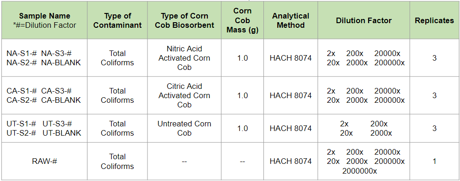Click the Type of Corn Cob Biosorbent header
The width and height of the screenshot is (460, 181).
(184, 20)
